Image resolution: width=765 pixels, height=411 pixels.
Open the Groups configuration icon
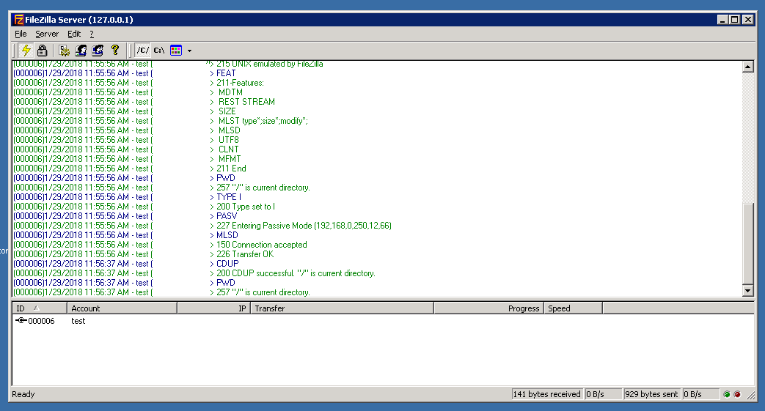point(98,51)
